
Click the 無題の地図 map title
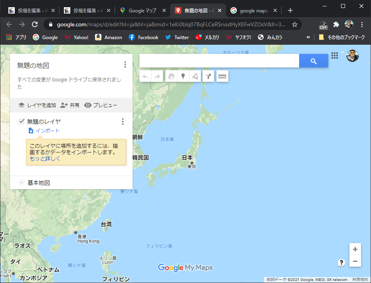(33, 65)
